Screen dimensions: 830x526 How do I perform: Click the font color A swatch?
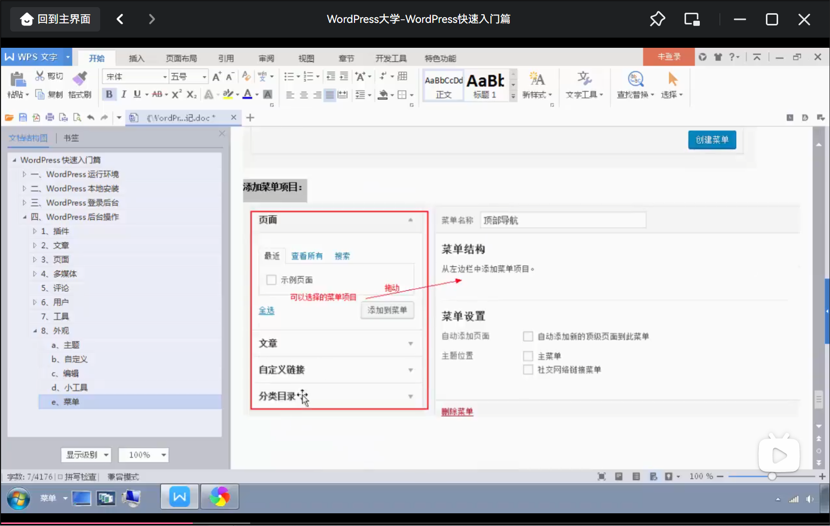click(x=248, y=94)
